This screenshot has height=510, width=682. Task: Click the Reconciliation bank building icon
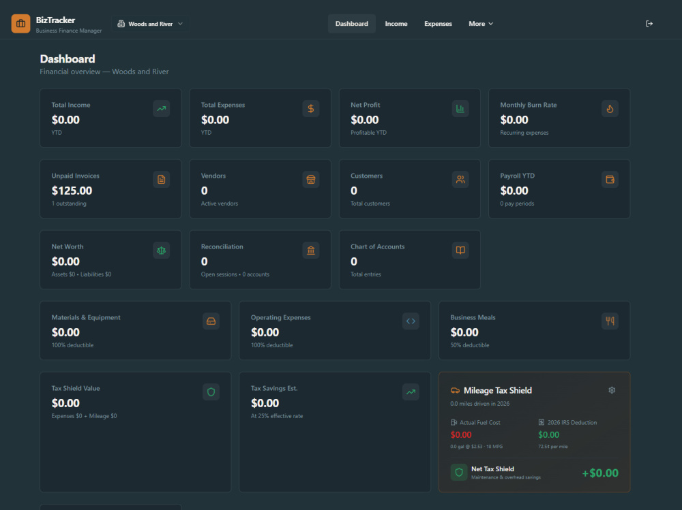point(310,250)
